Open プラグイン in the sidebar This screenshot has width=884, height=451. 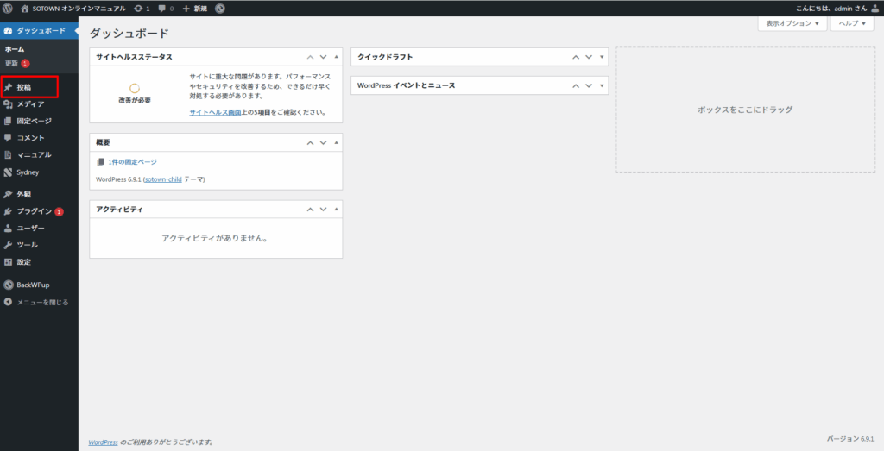[x=34, y=211]
